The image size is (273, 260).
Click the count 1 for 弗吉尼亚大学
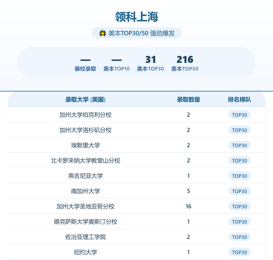188,176
